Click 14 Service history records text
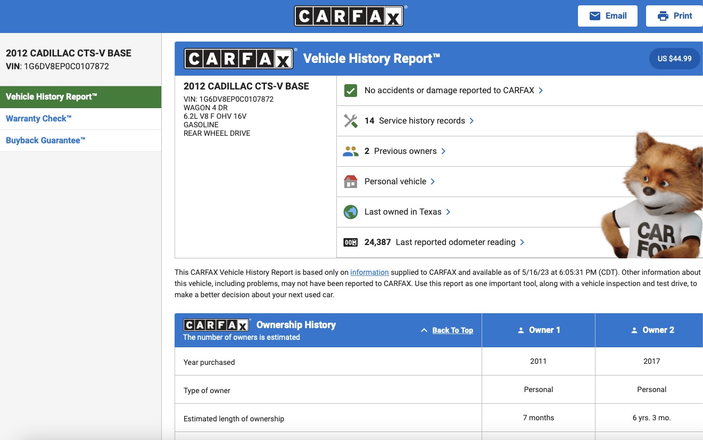 [415, 121]
